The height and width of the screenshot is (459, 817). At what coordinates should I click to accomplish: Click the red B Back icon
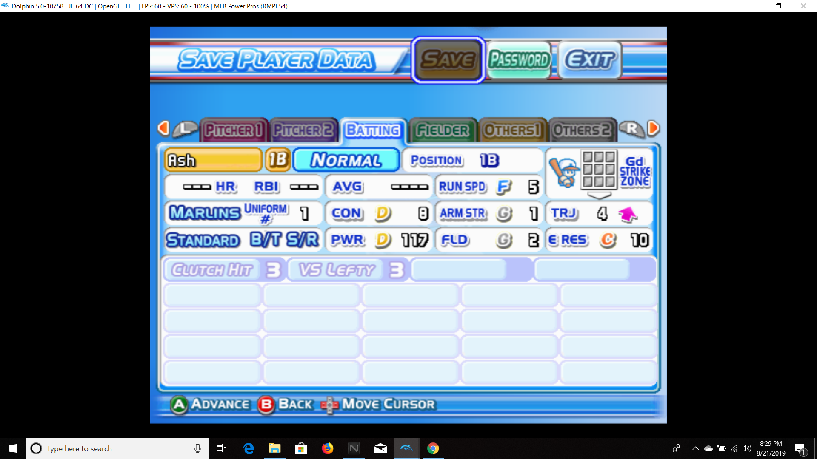point(266,405)
